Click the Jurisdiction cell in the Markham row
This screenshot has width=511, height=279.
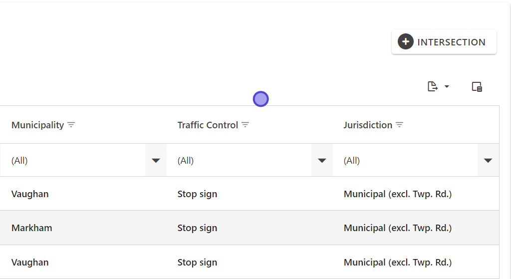pos(397,228)
